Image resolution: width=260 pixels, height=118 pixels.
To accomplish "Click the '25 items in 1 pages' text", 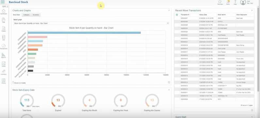I will (247, 105).
